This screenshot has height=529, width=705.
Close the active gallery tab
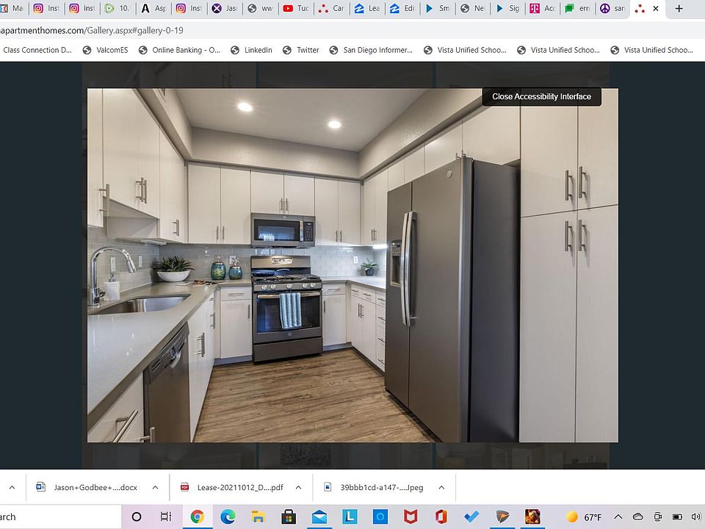656,9
